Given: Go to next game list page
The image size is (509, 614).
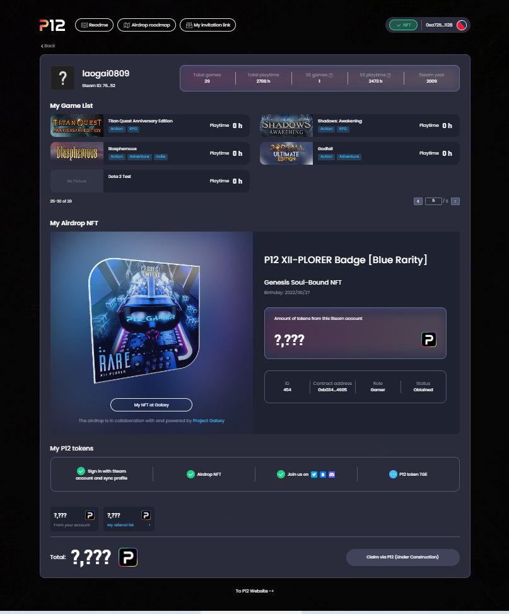Looking at the screenshot, I should click(455, 201).
